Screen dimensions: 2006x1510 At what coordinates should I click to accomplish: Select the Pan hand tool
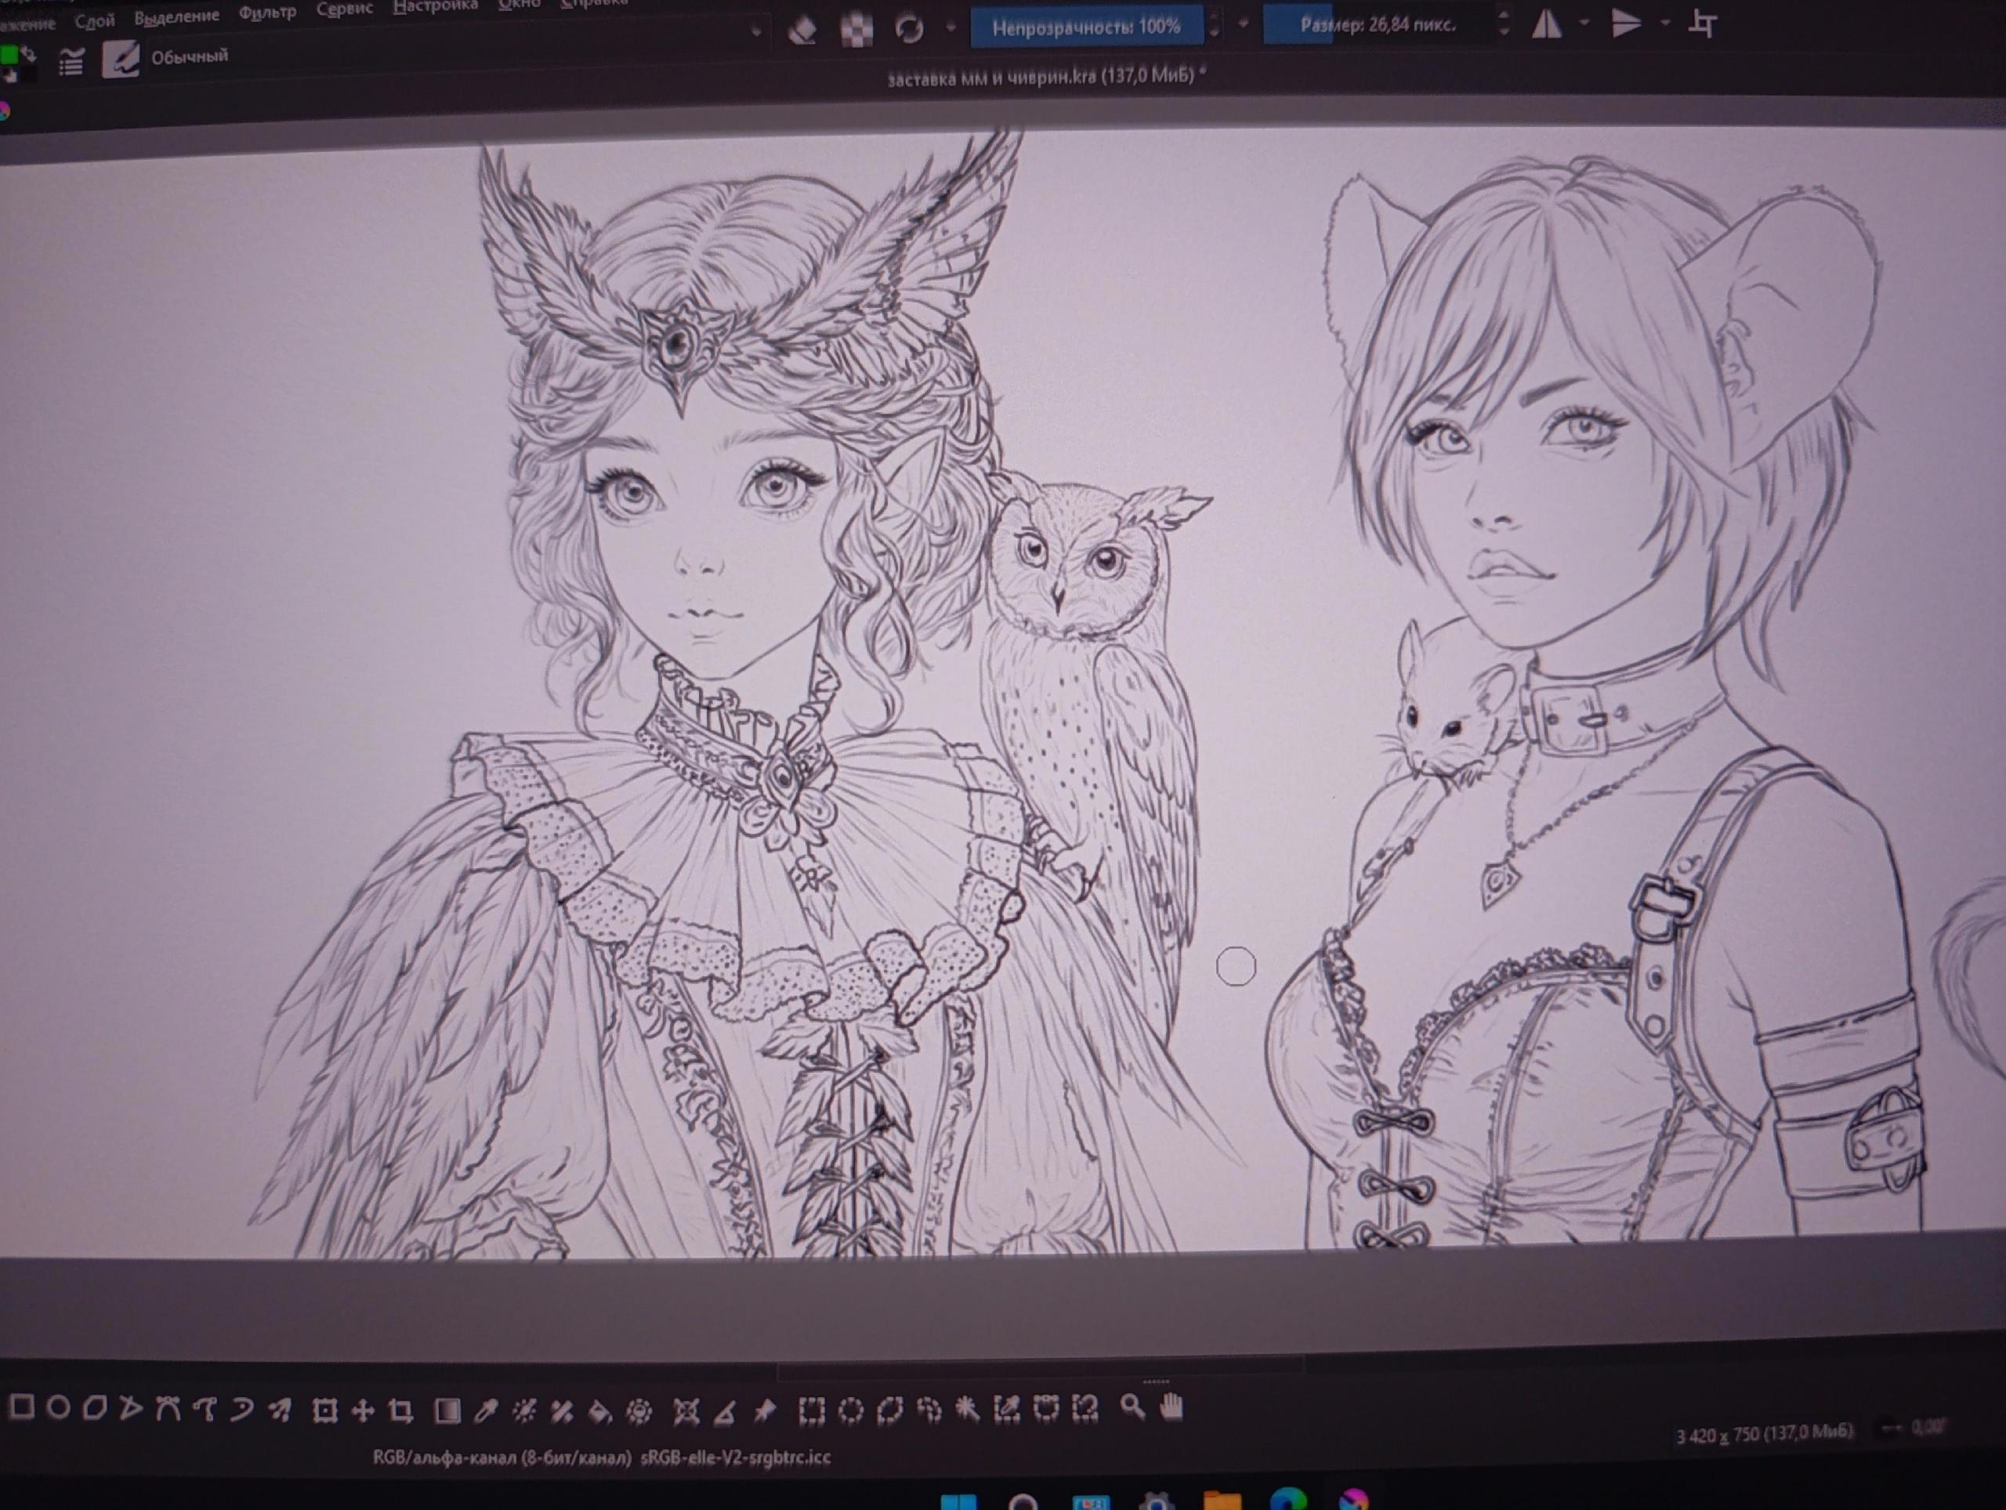[x=1171, y=1407]
